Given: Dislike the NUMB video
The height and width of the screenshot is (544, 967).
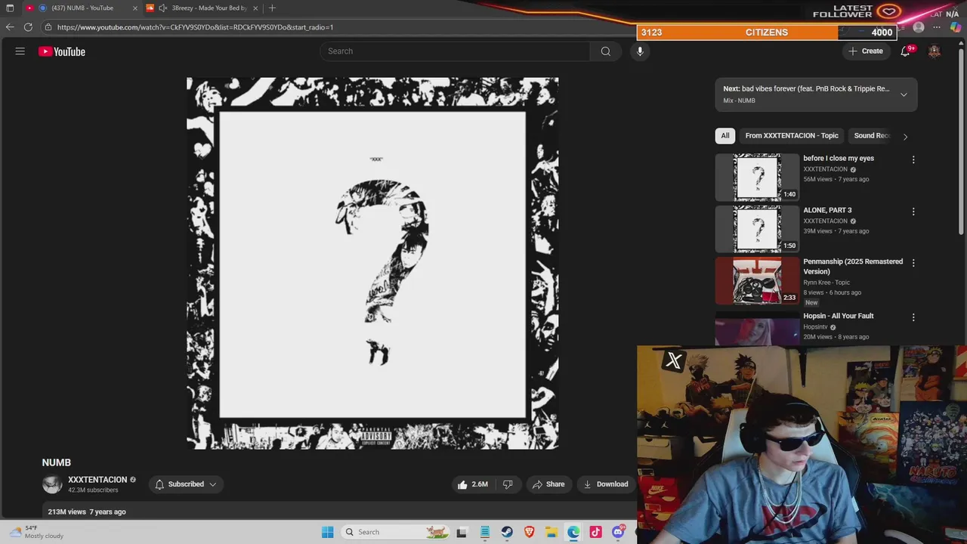Looking at the screenshot, I should (x=508, y=484).
